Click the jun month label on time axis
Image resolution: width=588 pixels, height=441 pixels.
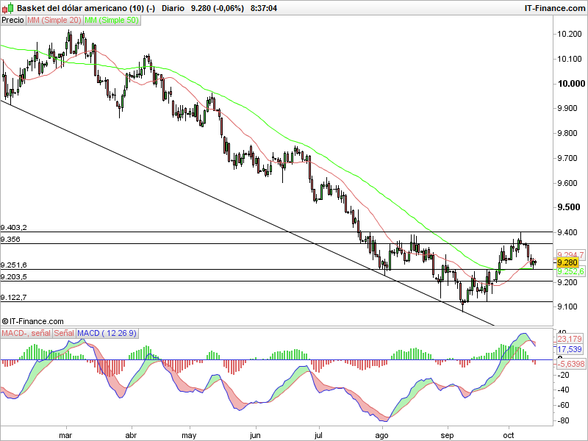point(255,435)
